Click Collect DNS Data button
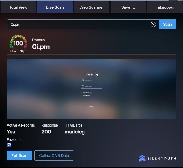 click(54, 155)
